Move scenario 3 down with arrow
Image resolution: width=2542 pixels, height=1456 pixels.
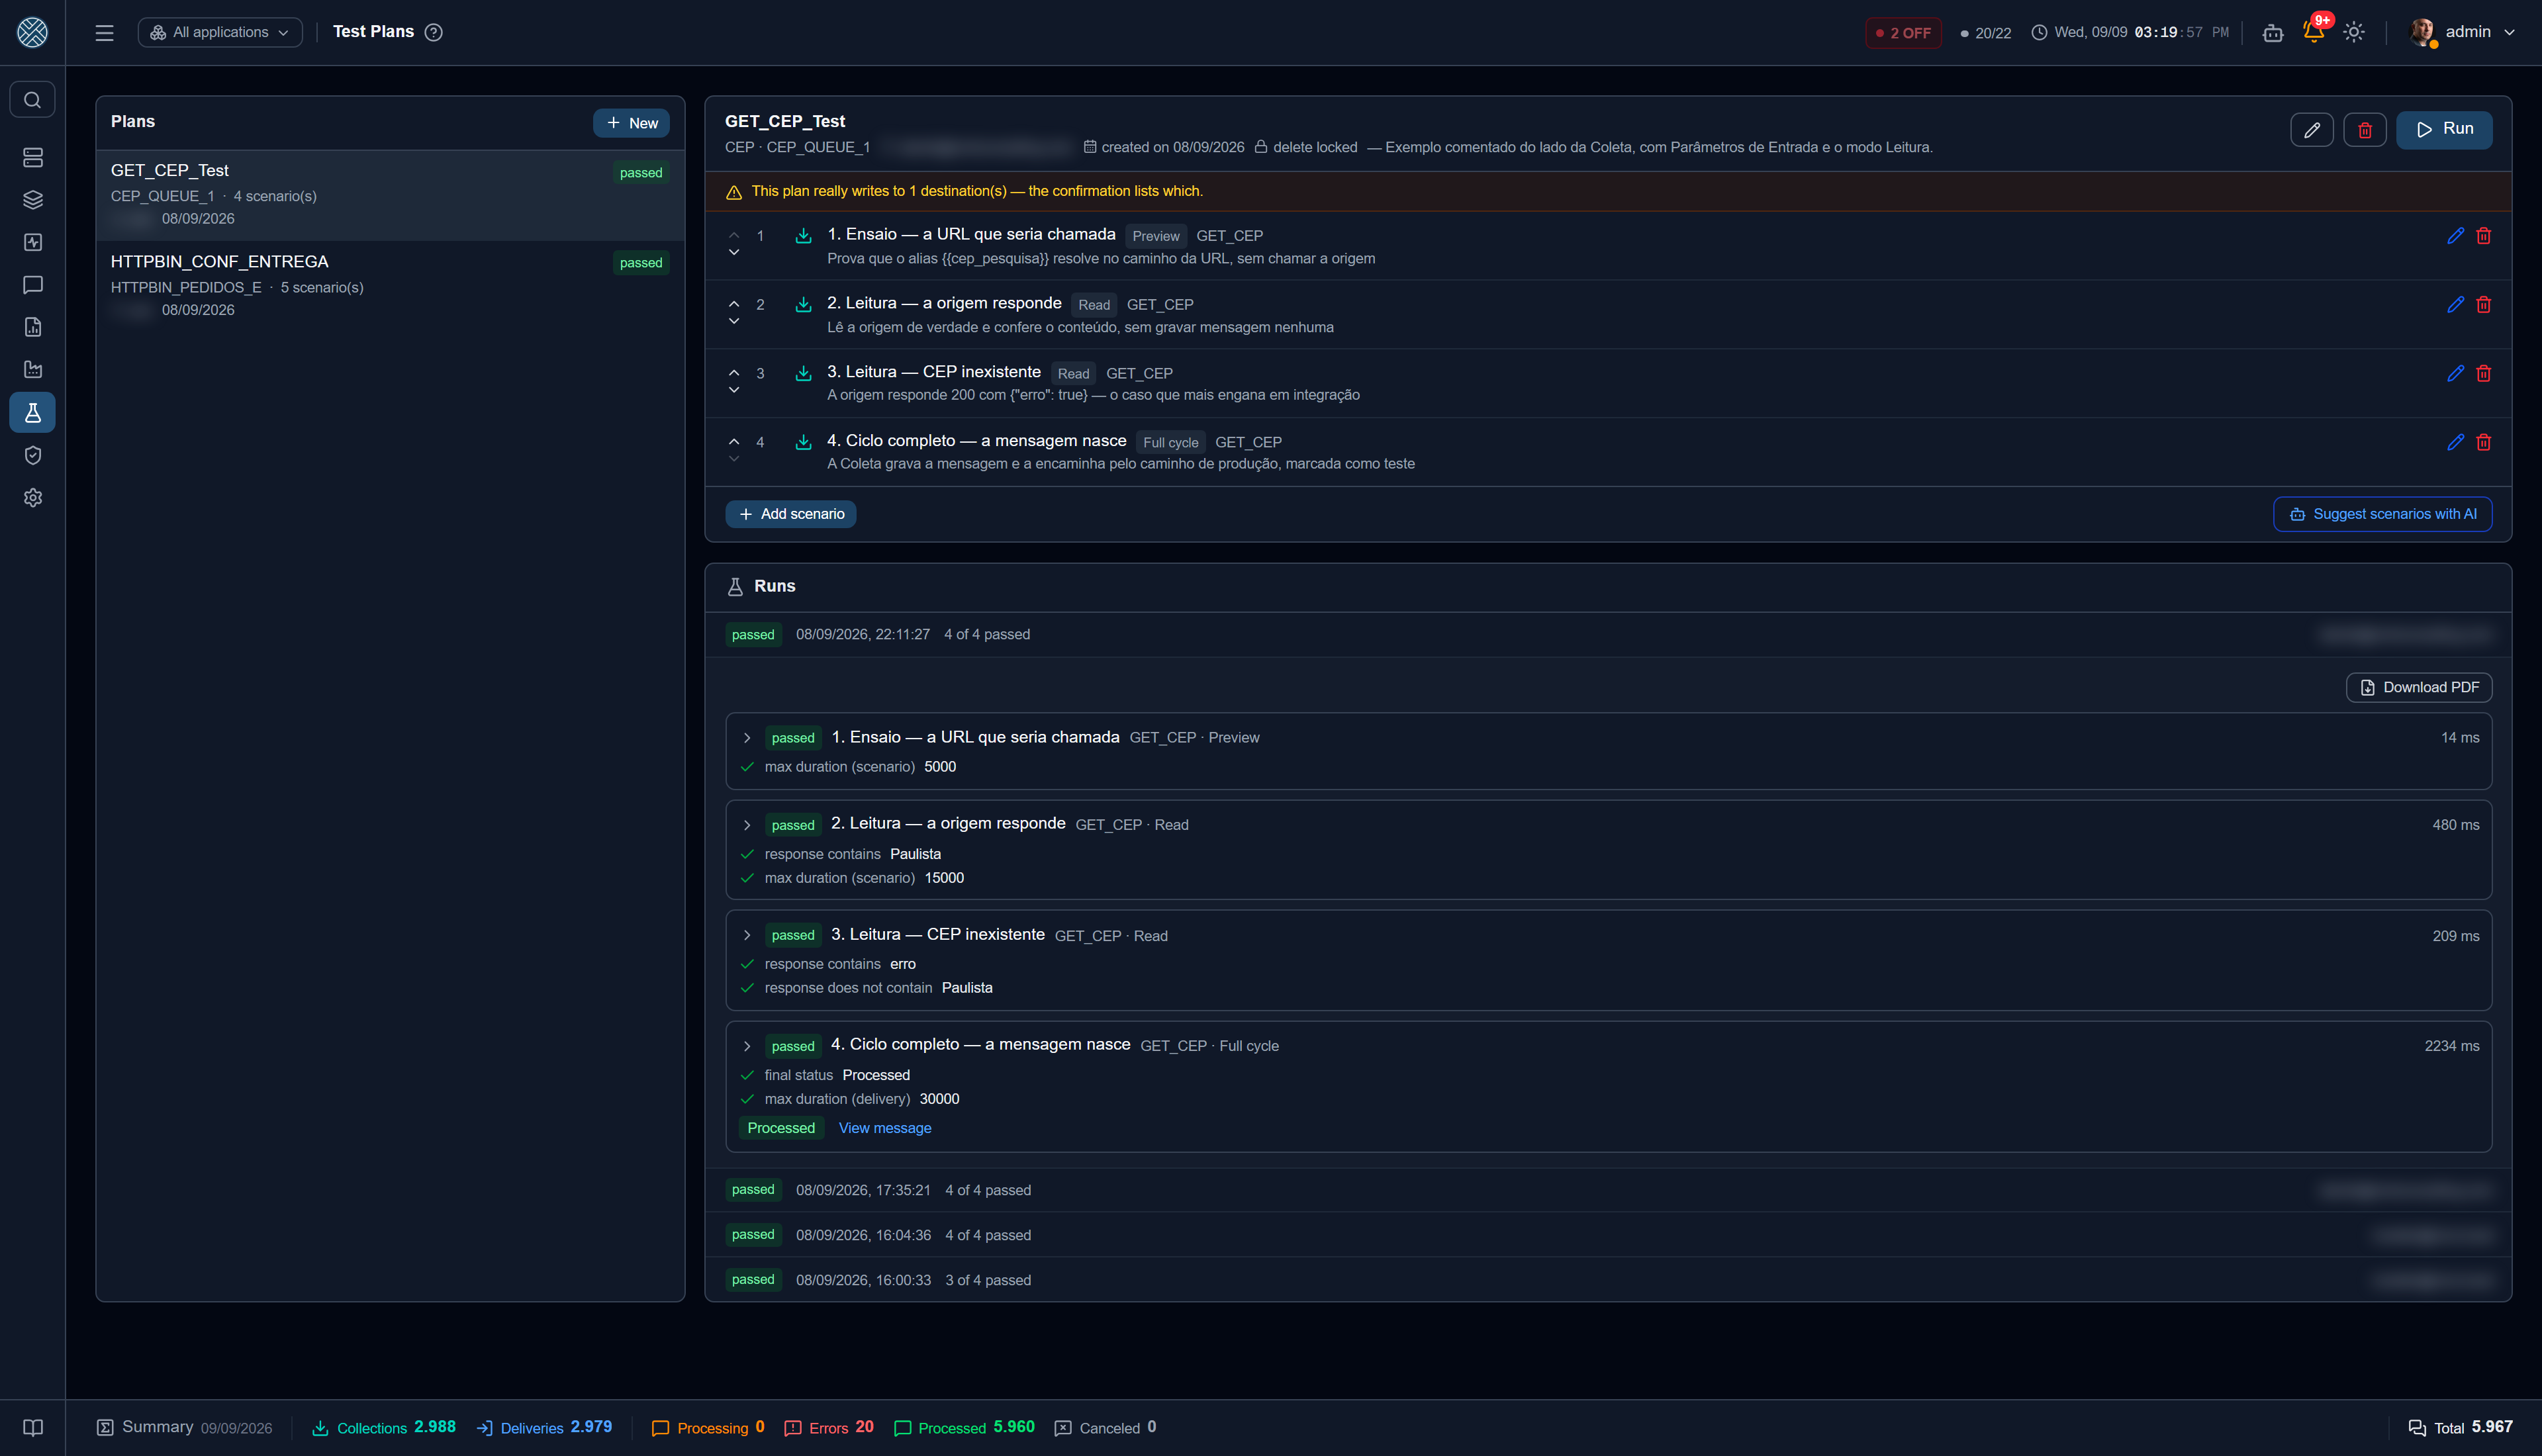734,390
